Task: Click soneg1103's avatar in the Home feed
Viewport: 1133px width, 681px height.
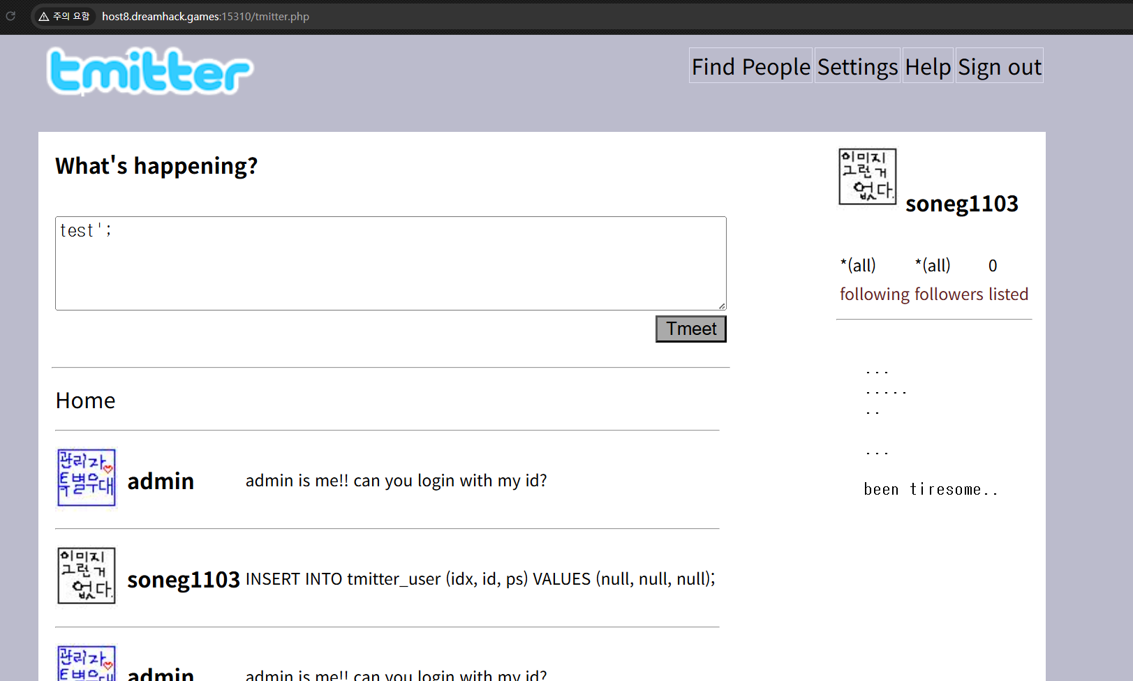Action: (86, 576)
